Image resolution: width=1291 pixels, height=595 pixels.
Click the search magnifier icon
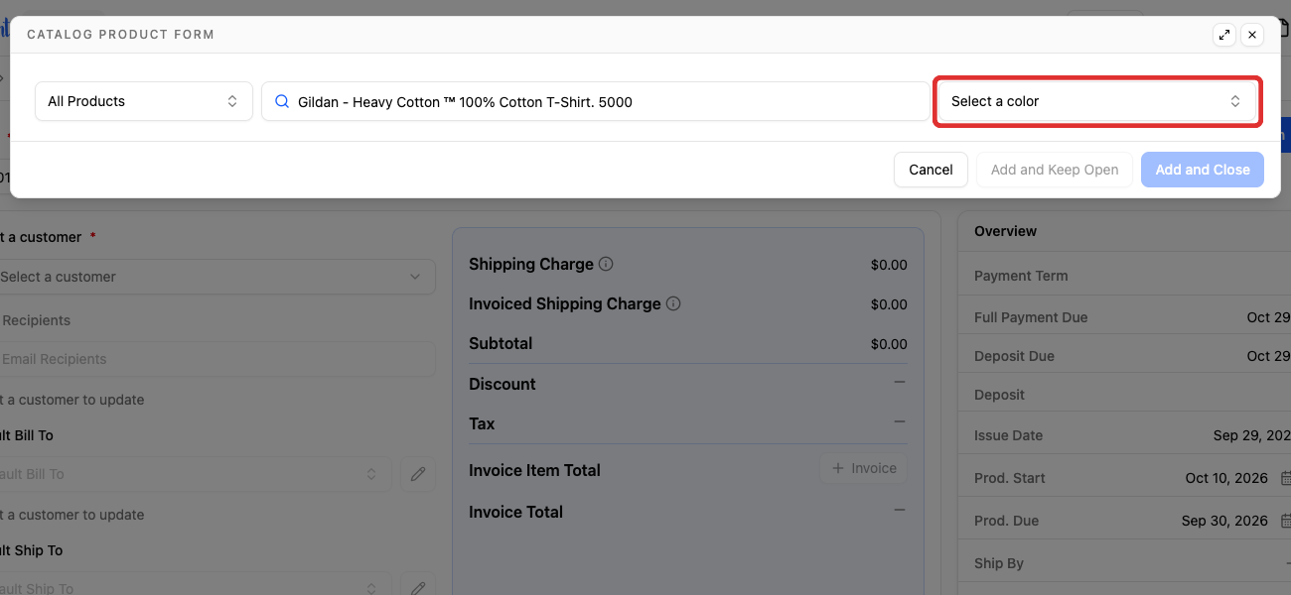[x=282, y=101]
